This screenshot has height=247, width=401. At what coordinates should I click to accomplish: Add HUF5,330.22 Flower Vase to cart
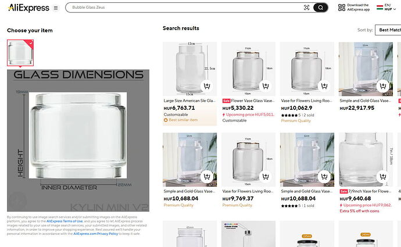264,87
